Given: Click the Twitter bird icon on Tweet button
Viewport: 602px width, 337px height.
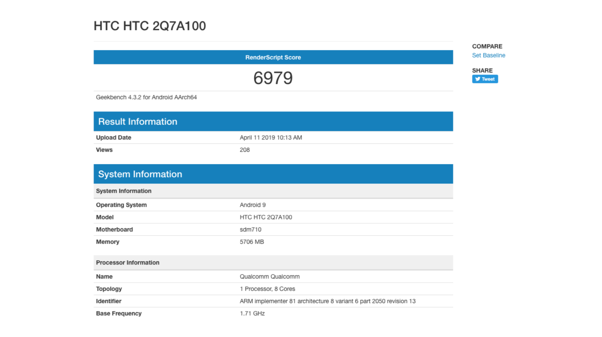Looking at the screenshot, I should (477, 79).
